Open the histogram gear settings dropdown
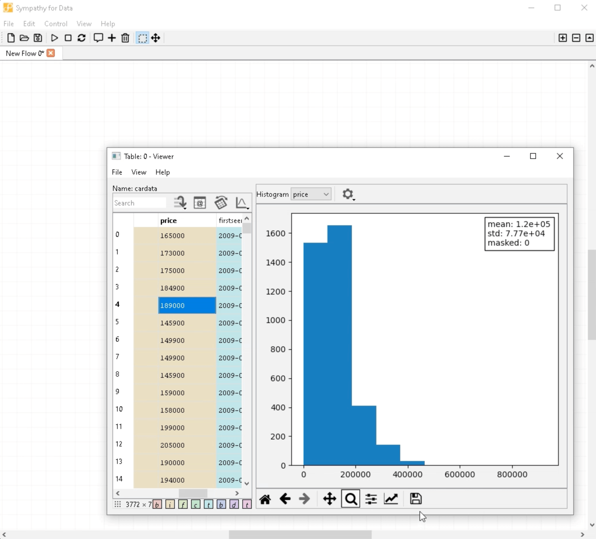Viewport: 596px width, 539px height. pyautogui.click(x=348, y=195)
